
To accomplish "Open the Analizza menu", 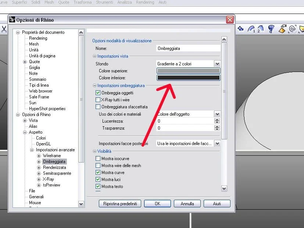I will [x=125, y=2].
